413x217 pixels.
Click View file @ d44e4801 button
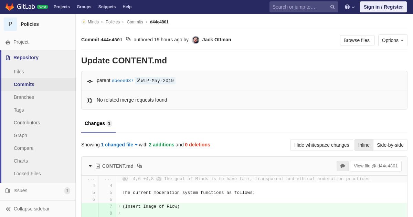coord(376,166)
